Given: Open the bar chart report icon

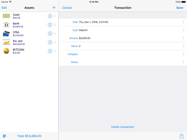Looking at the screenshot, I should point(5,136).
